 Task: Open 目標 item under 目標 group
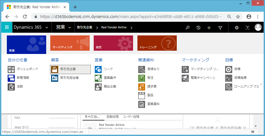pos(233,69)
